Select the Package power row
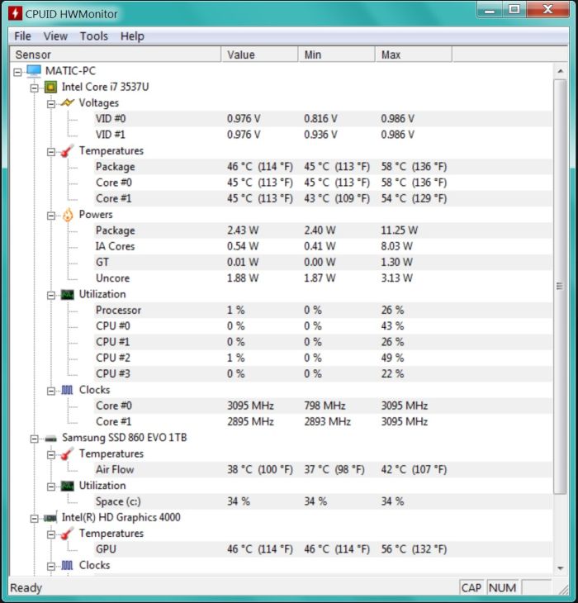This screenshot has width=578, height=603. [x=323, y=230]
